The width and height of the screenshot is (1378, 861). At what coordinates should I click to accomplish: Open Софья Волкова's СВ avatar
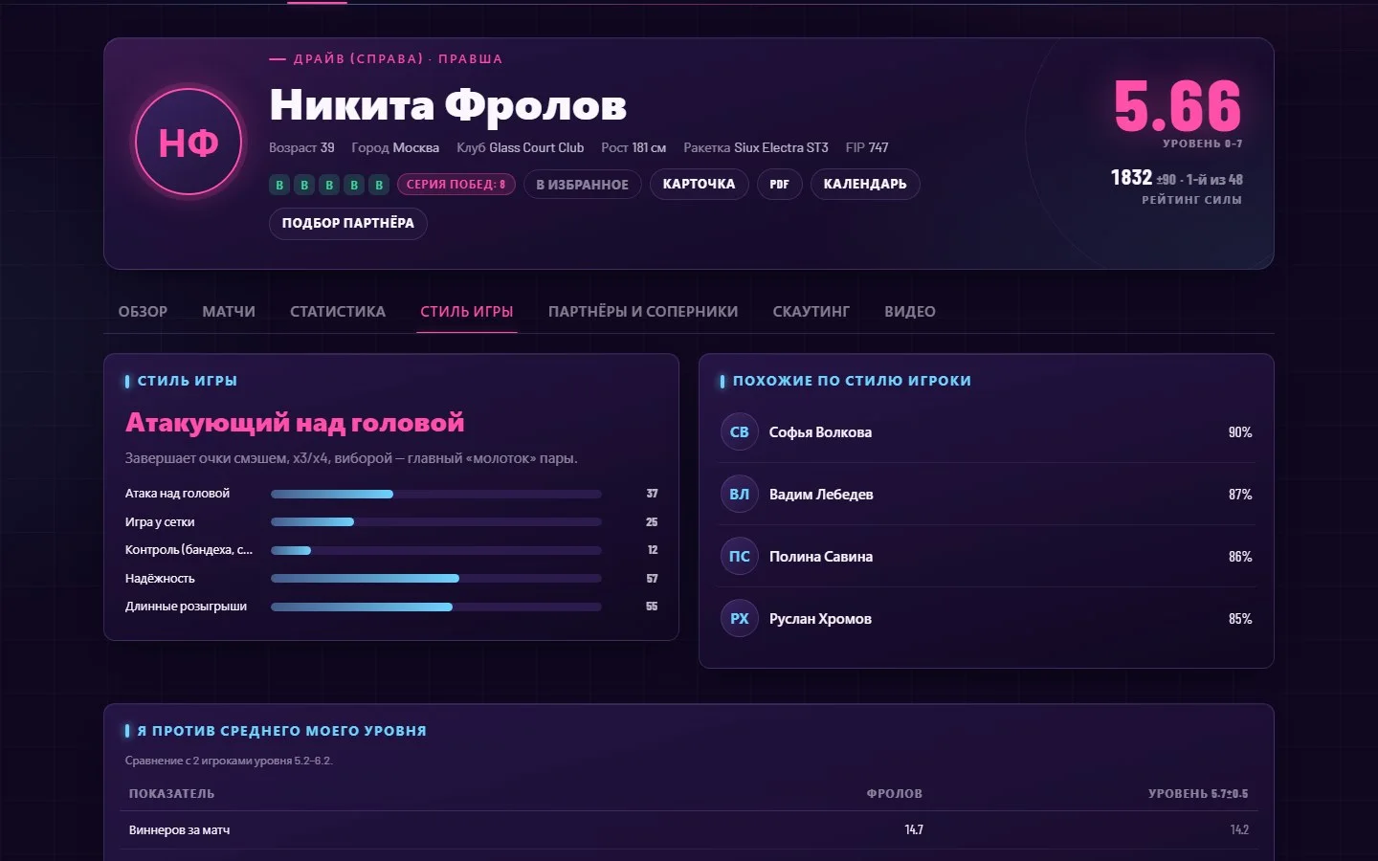pos(740,432)
